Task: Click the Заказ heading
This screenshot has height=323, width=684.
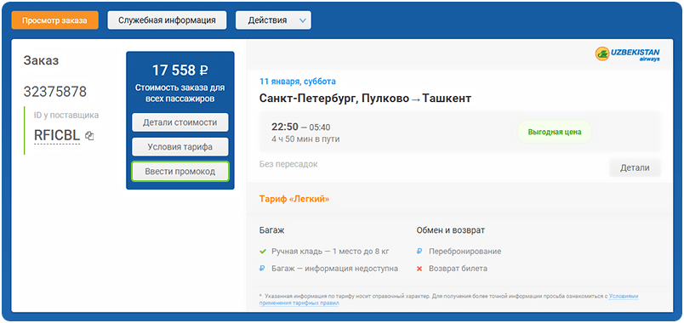Action: pyautogui.click(x=41, y=60)
